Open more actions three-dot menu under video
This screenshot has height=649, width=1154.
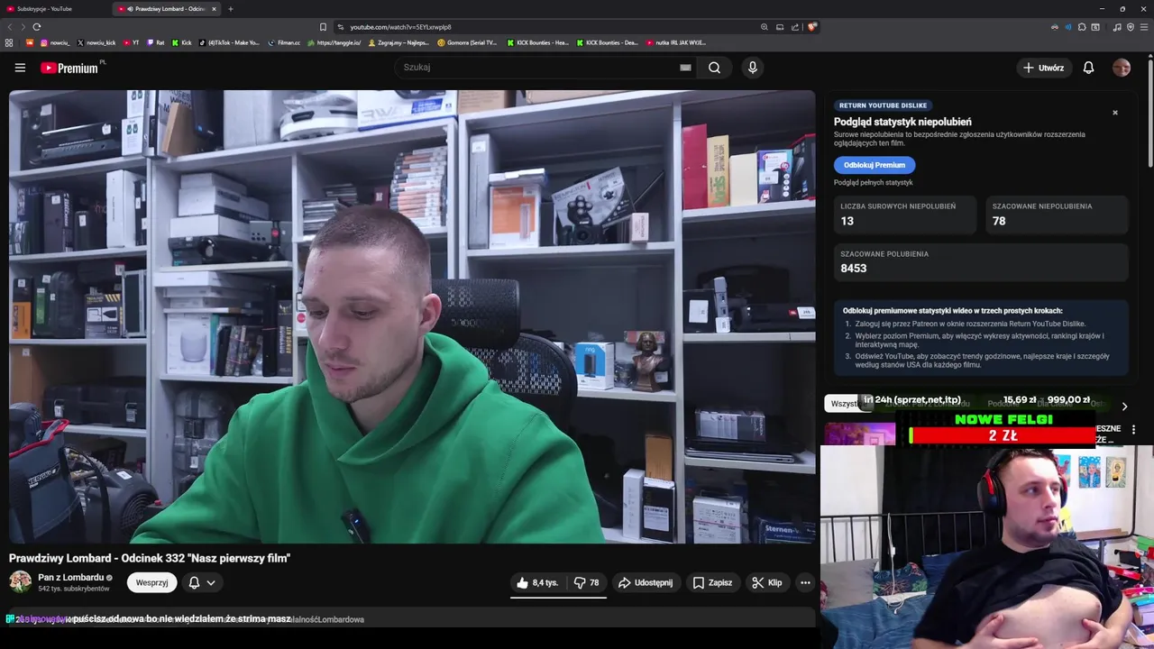805,583
